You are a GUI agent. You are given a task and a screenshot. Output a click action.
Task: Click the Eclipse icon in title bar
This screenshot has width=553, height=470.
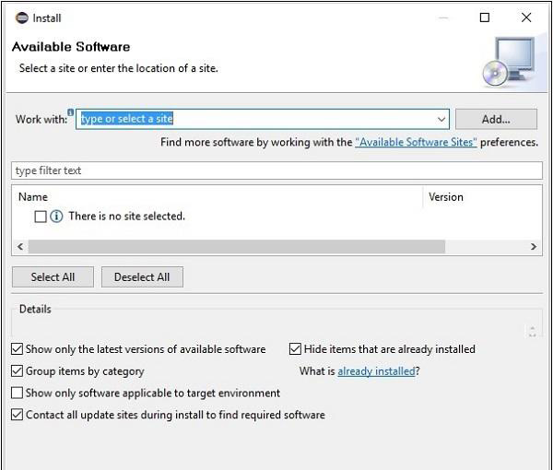pos(22,18)
